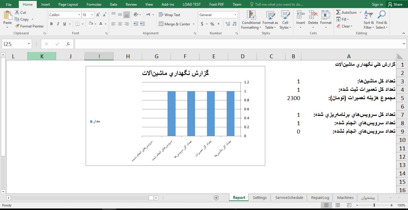Open the General number format dropdown
The width and height of the screenshot is (408, 210).
tap(235, 15)
